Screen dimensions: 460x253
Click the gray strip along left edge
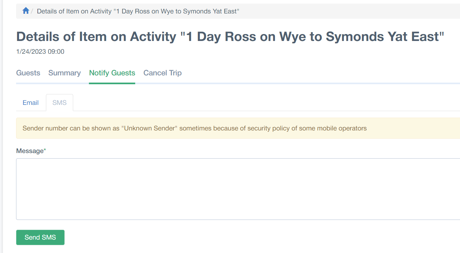2,126
